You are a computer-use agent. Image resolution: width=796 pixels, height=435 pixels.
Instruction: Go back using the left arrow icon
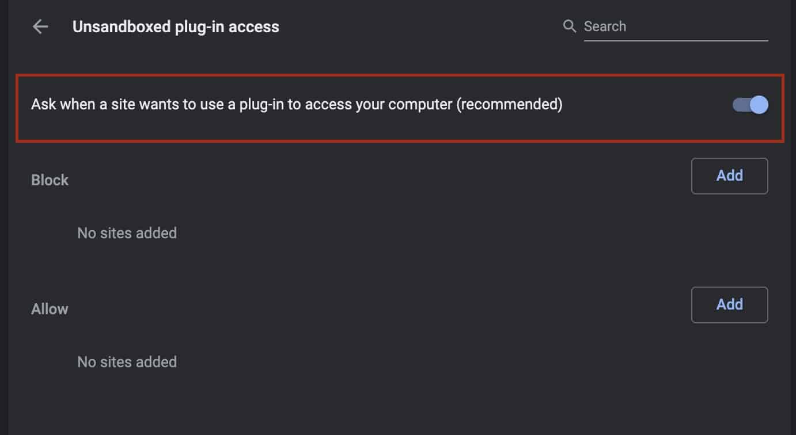40,26
